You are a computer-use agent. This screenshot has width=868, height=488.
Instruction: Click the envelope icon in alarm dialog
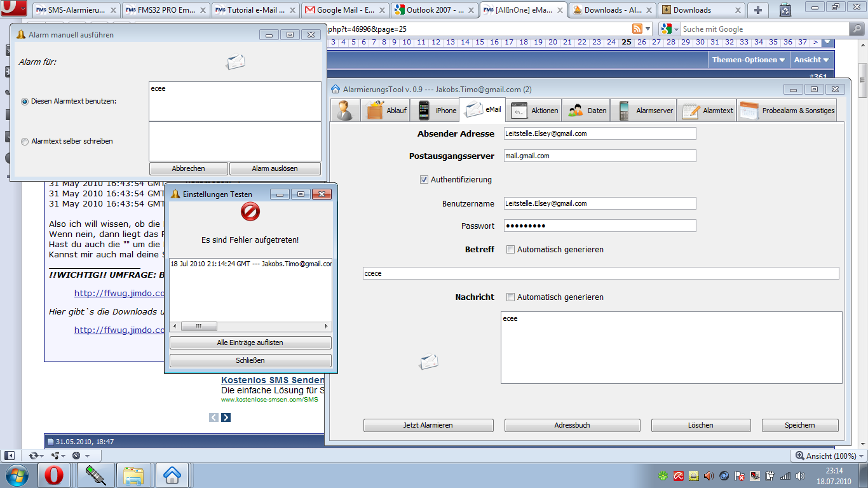point(236,62)
